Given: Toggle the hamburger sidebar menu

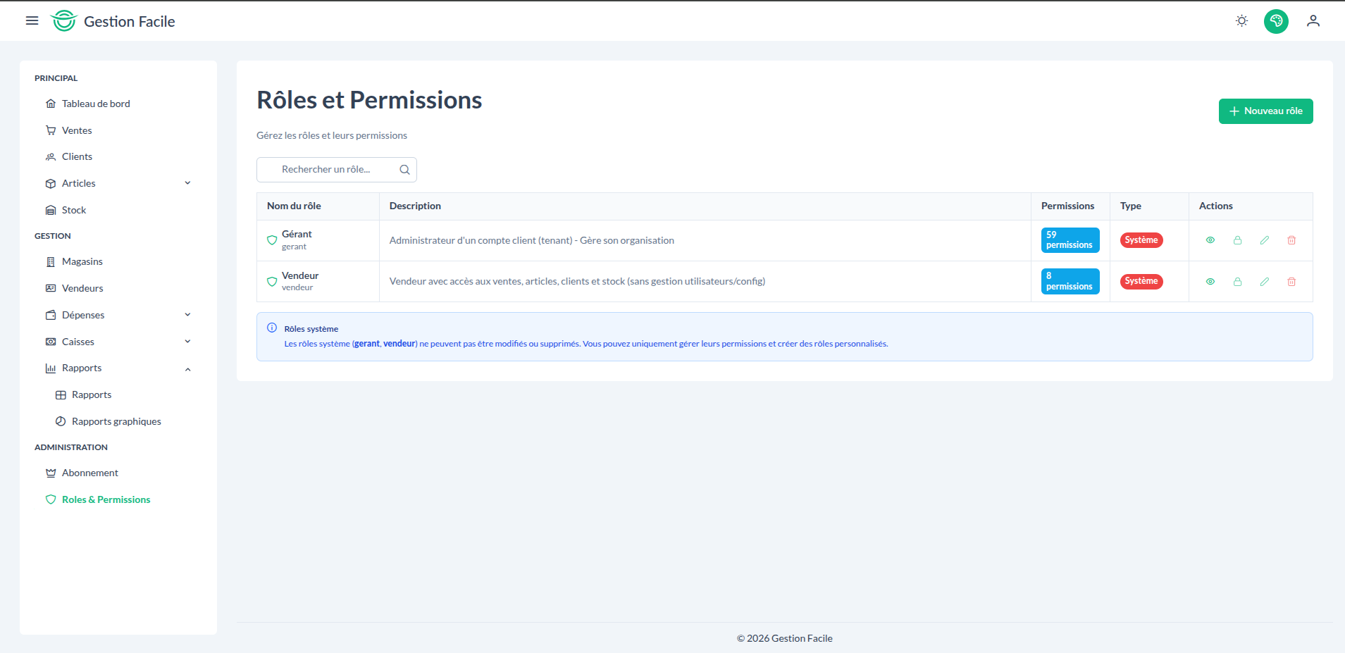Looking at the screenshot, I should (32, 21).
